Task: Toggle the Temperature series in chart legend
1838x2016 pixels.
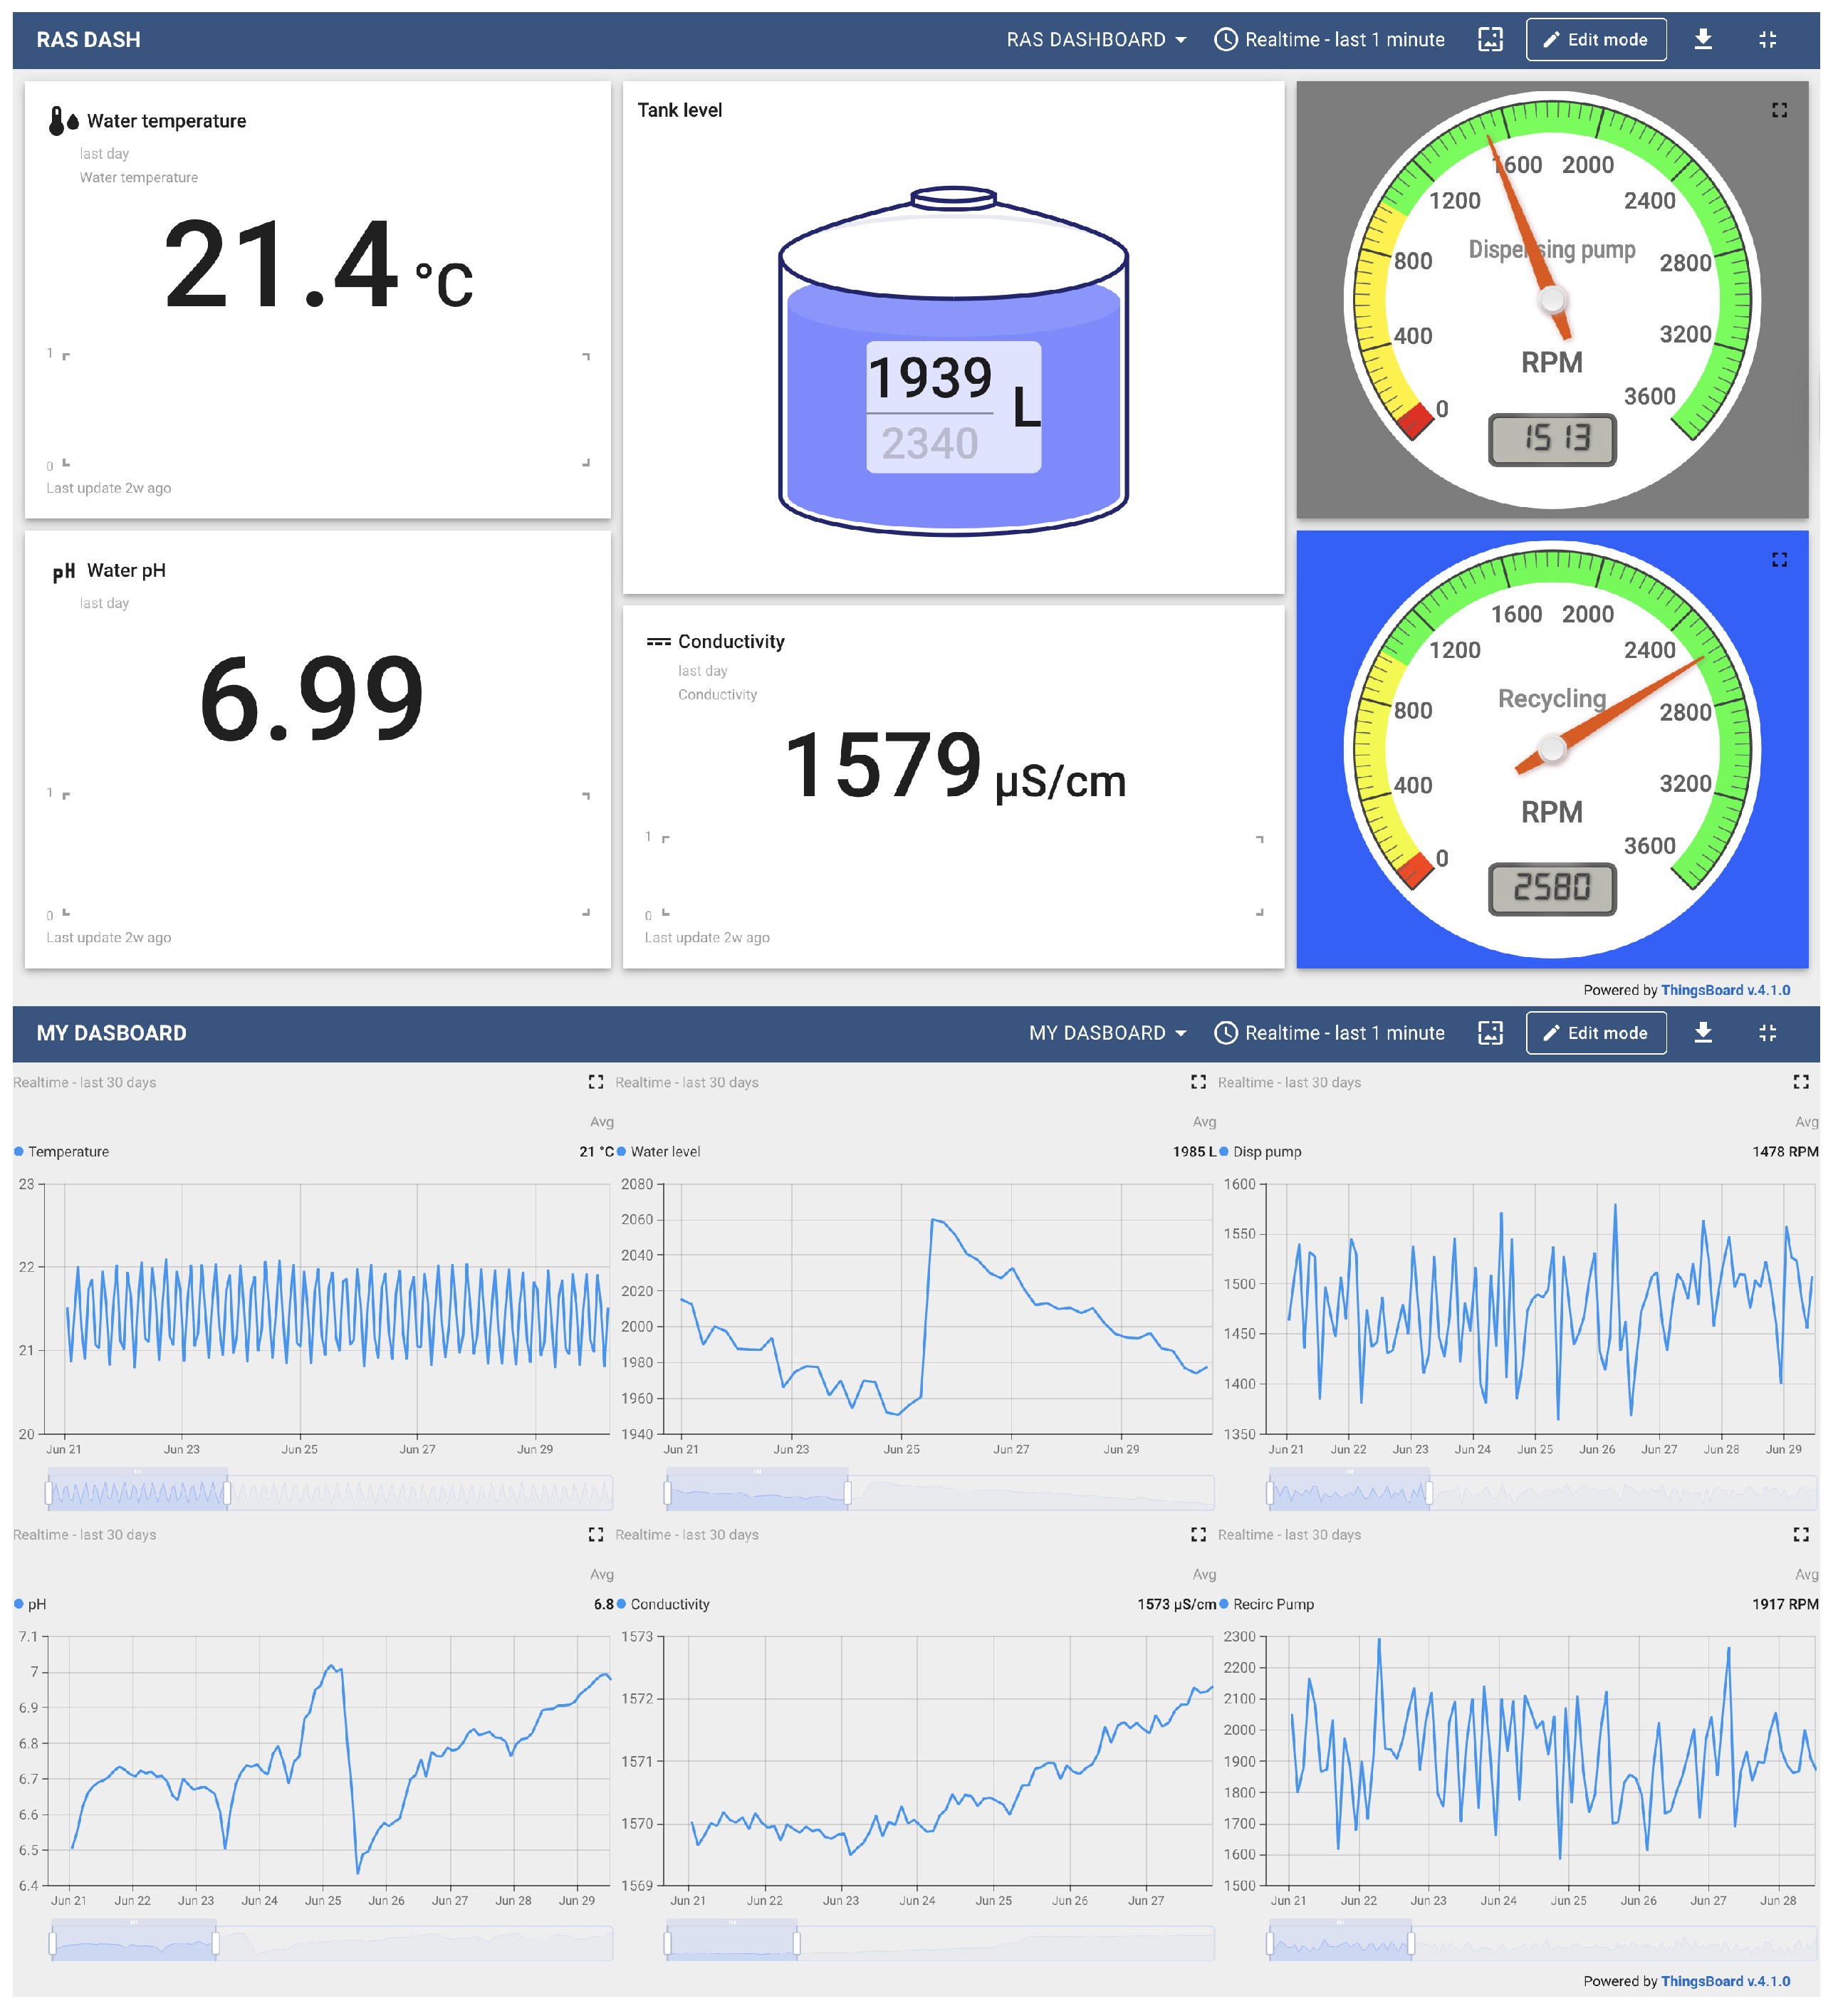Action: pos(68,1152)
